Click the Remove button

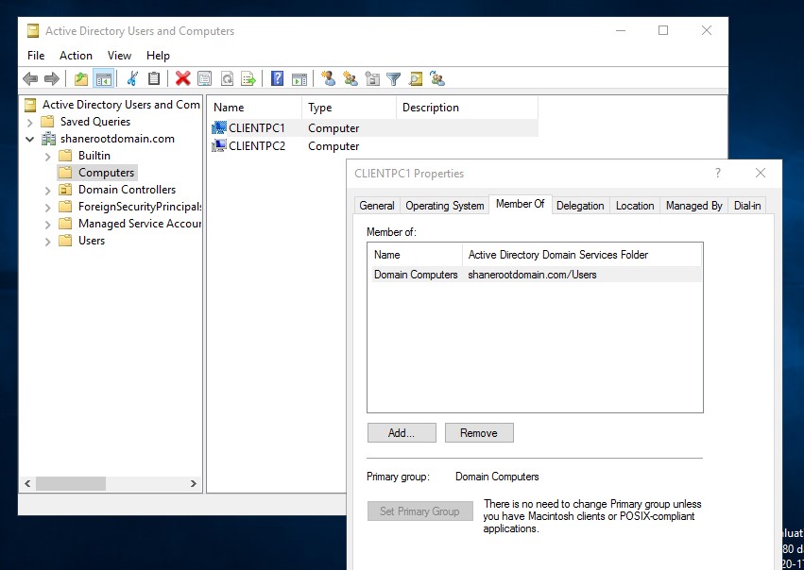[x=479, y=433]
